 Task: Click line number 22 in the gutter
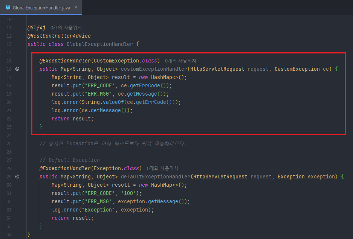click(9, 119)
